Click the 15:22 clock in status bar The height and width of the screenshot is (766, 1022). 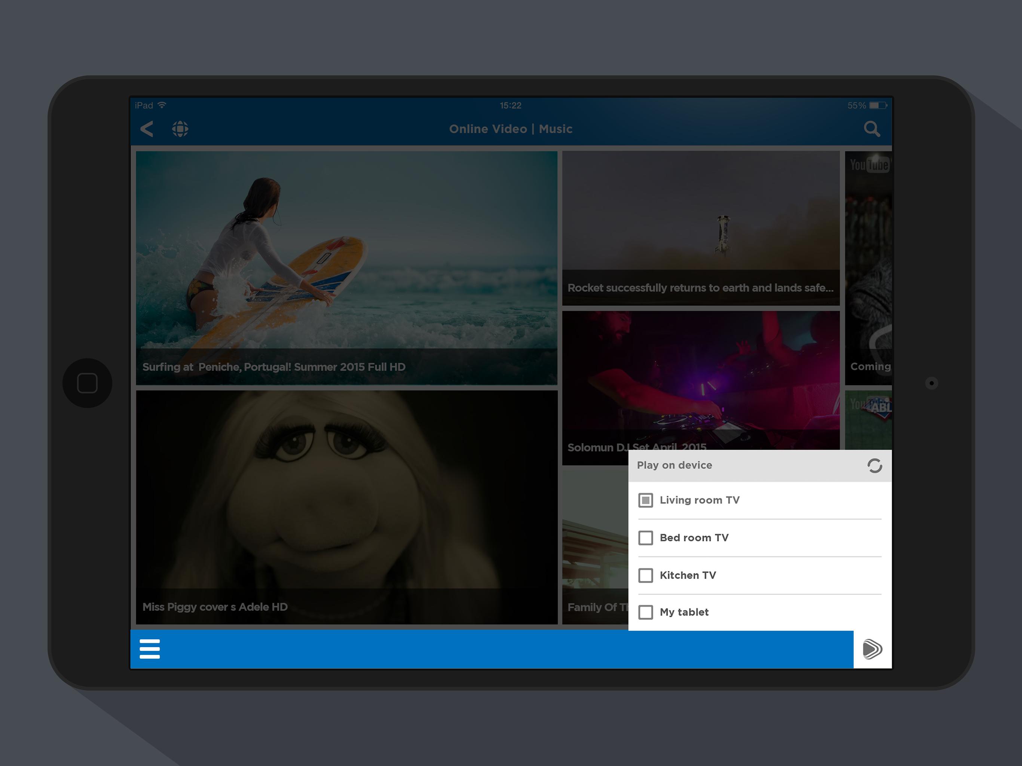coord(511,105)
